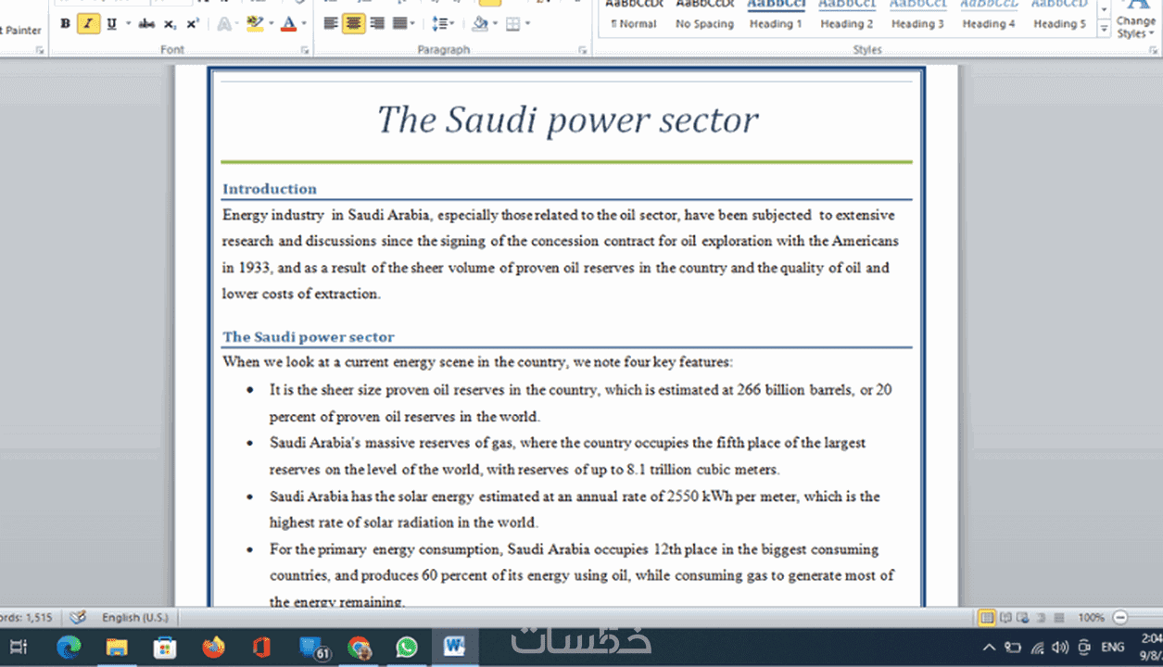Apply Shading paint bucket
This screenshot has height=667, width=1163.
click(x=479, y=24)
